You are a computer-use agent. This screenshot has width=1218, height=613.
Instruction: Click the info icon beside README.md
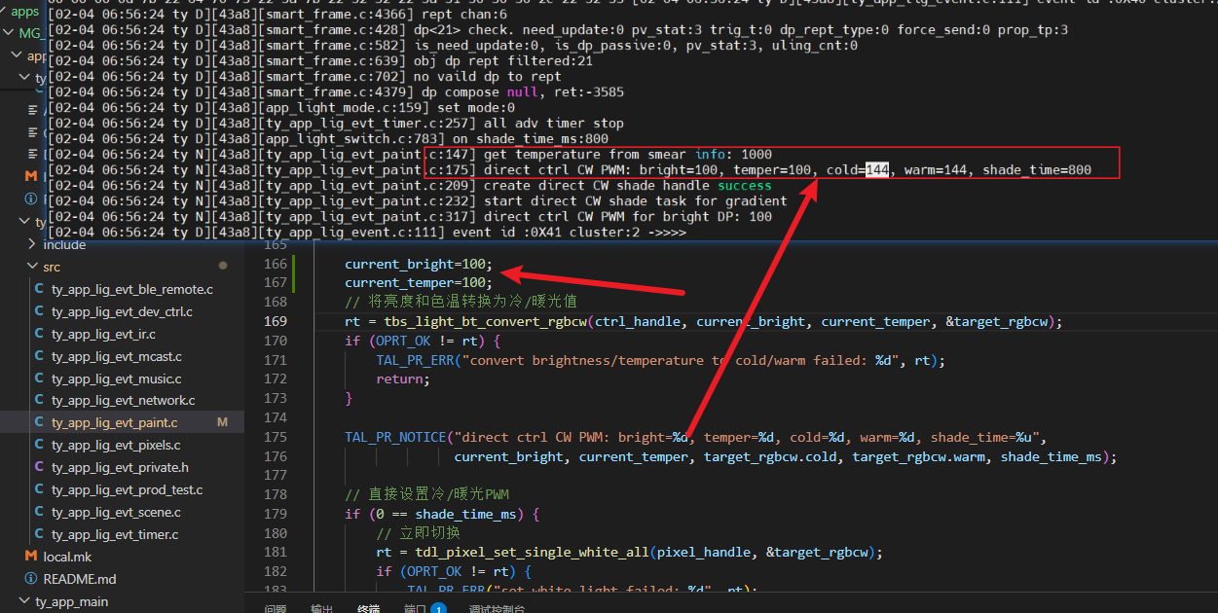(31, 579)
